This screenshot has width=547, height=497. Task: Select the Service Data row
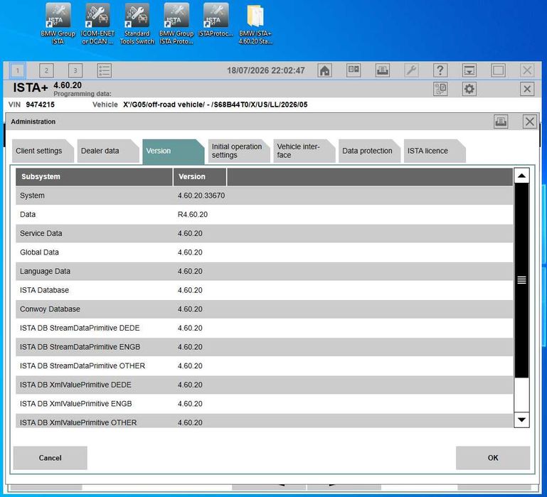click(x=264, y=233)
